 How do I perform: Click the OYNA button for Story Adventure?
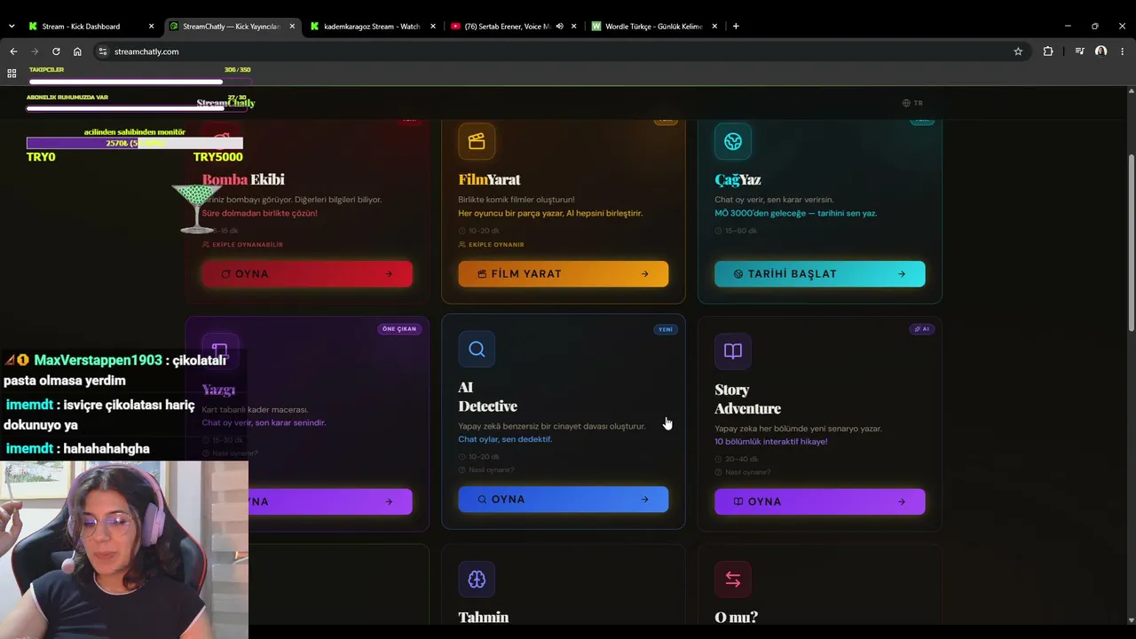820,501
